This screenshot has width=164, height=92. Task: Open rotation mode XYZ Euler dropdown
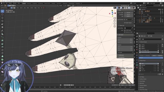pyautogui.click(x=125, y=52)
